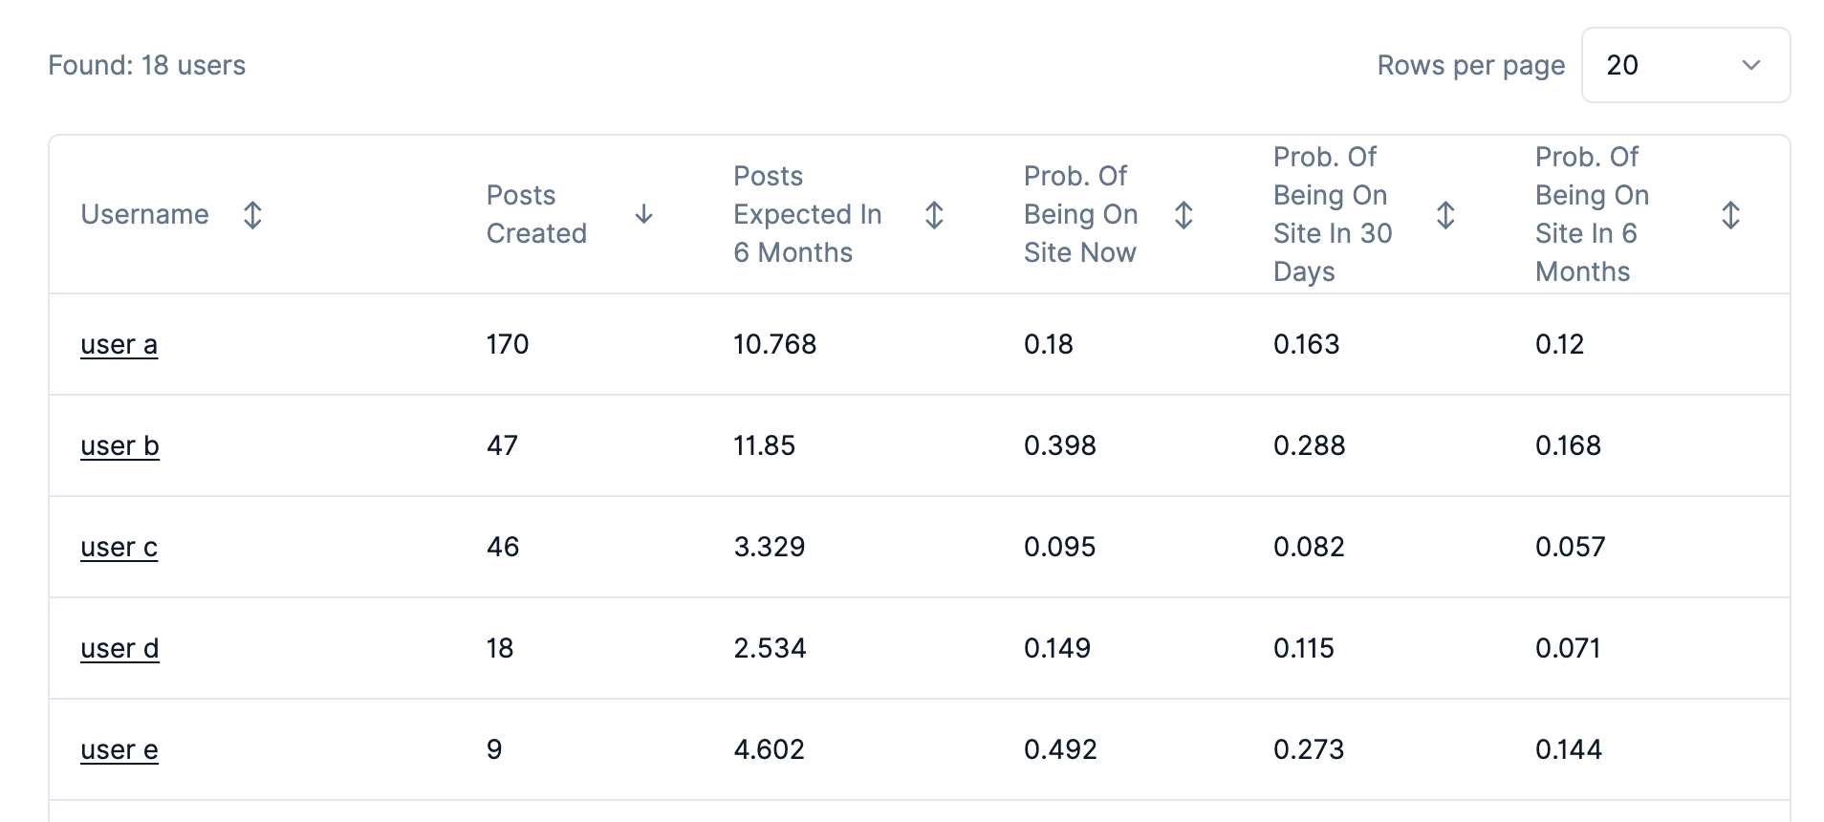The image size is (1824, 822).
Task: Open the user a profile link
Action: tap(119, 344)
